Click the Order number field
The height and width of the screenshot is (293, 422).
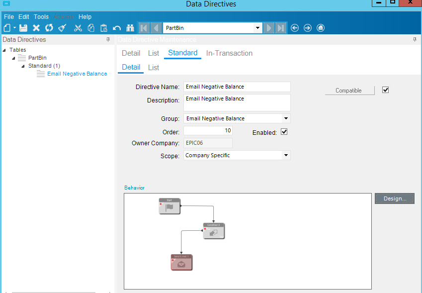(208, 131)
